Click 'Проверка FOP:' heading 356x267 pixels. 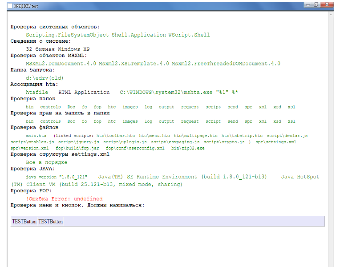[31, 191]
